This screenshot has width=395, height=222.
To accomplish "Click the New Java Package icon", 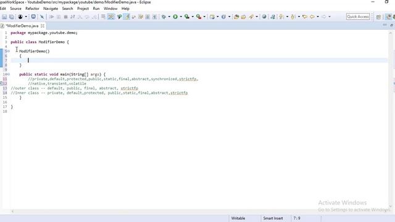I will (x=212, y=17).
